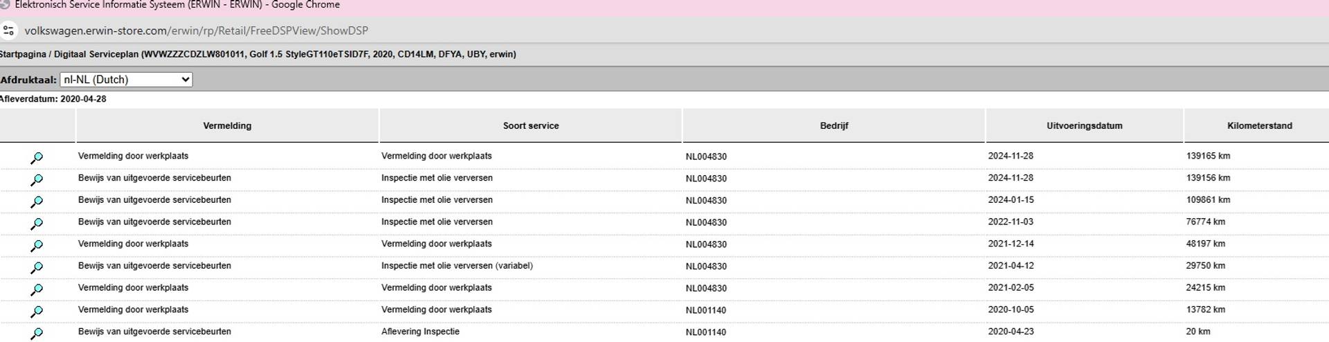
Task: Open the 29750 km variable inspection details
Action: (x=37, y=267)
